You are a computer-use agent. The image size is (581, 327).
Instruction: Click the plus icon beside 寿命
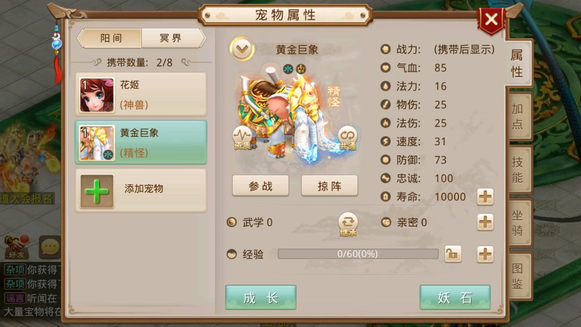tap(485, 196)
